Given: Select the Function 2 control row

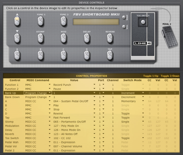Looking at the screenshot, I should coord(91,89).
